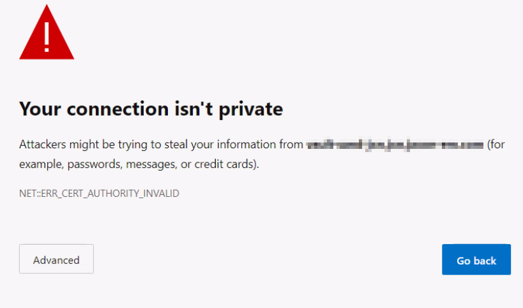Click the blurred website domain name

click(395, 145)
